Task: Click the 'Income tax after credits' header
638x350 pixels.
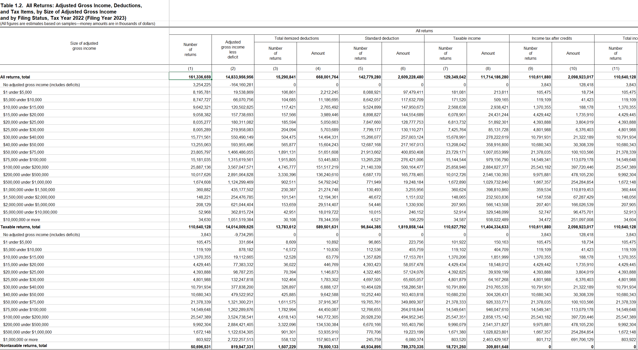Action: [x=551, y=38]
